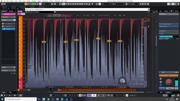Image resolution: width=180 pixels, height=101 pixels.
Task: Click the transport Play button
Action: [99, 95]
